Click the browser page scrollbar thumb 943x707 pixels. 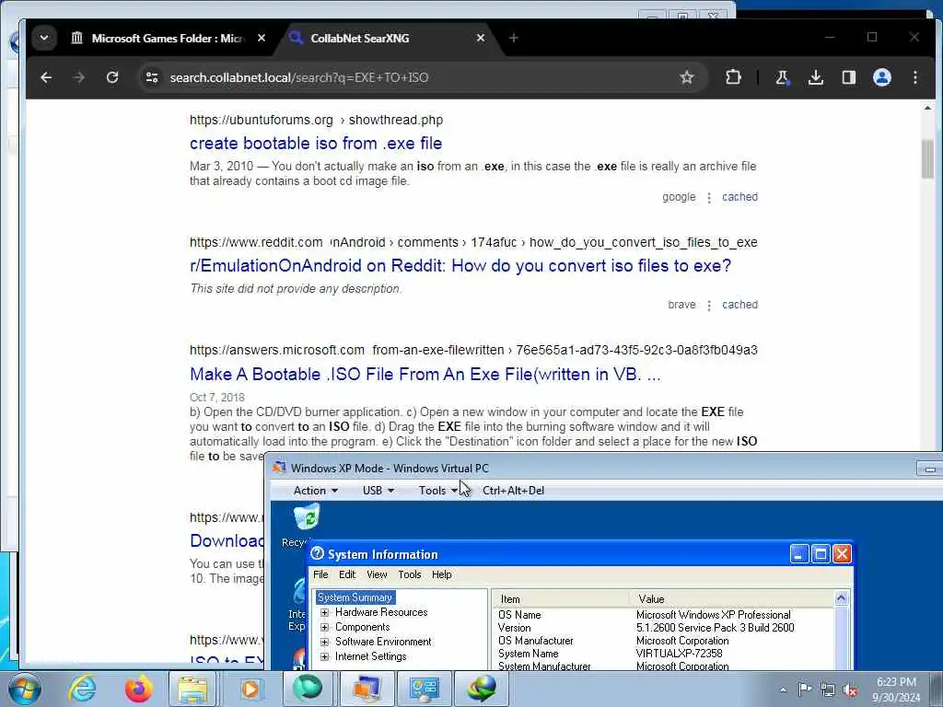926,158
